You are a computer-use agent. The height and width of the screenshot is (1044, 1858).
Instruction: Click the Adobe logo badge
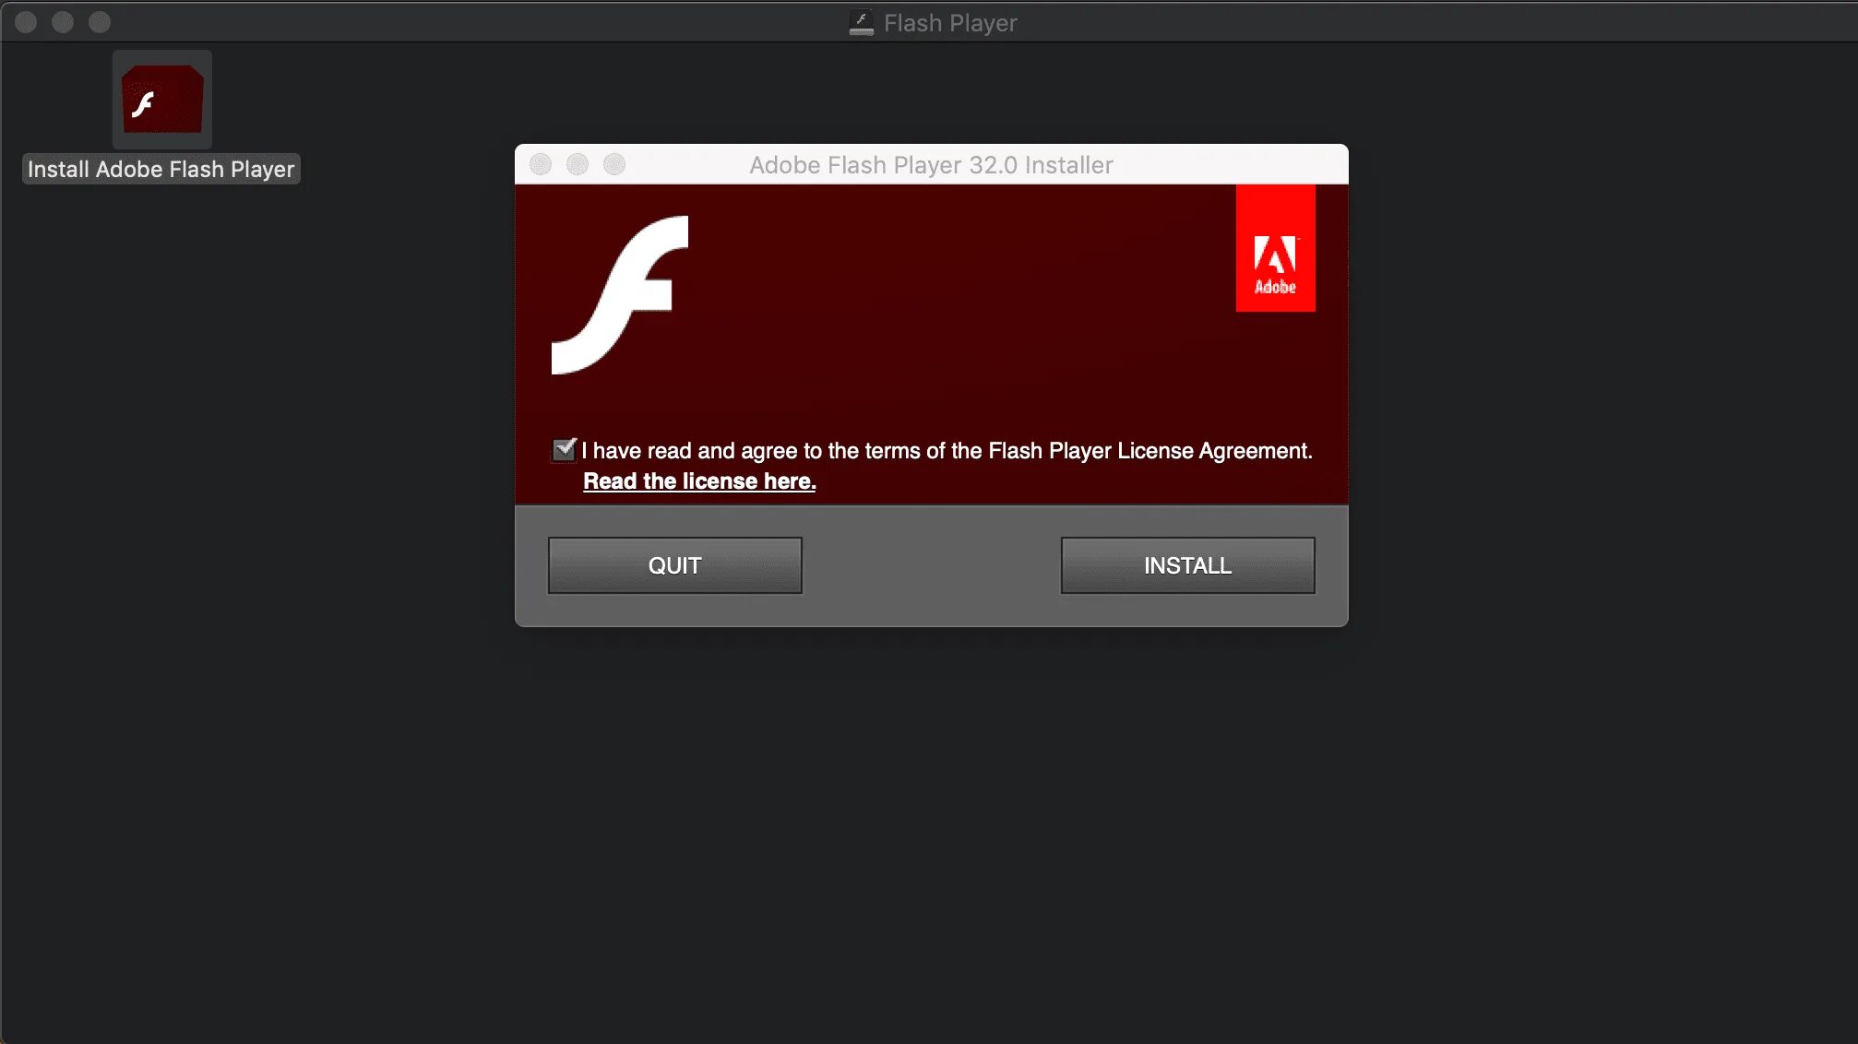coord(1275,248)
